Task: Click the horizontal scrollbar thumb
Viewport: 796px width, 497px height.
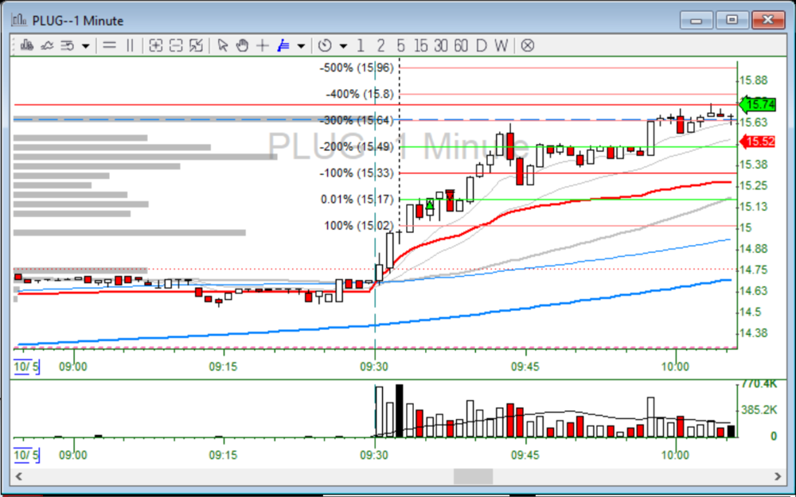Action: 473,476
